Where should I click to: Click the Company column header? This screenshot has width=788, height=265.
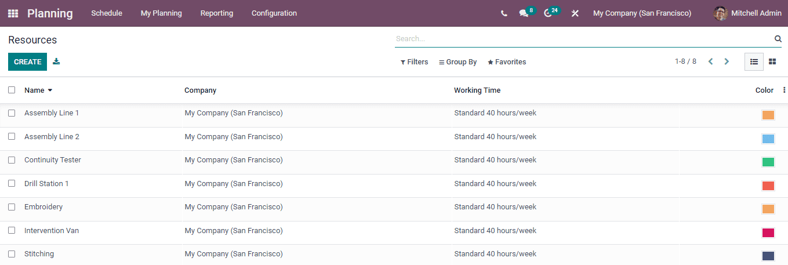coord(201,90)
